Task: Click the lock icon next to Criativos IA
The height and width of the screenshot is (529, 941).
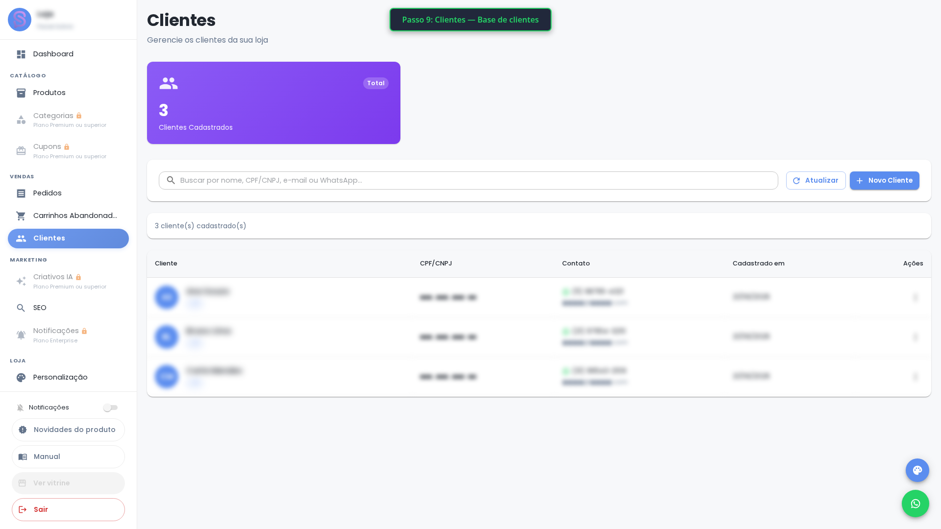Action: (78, 277)
